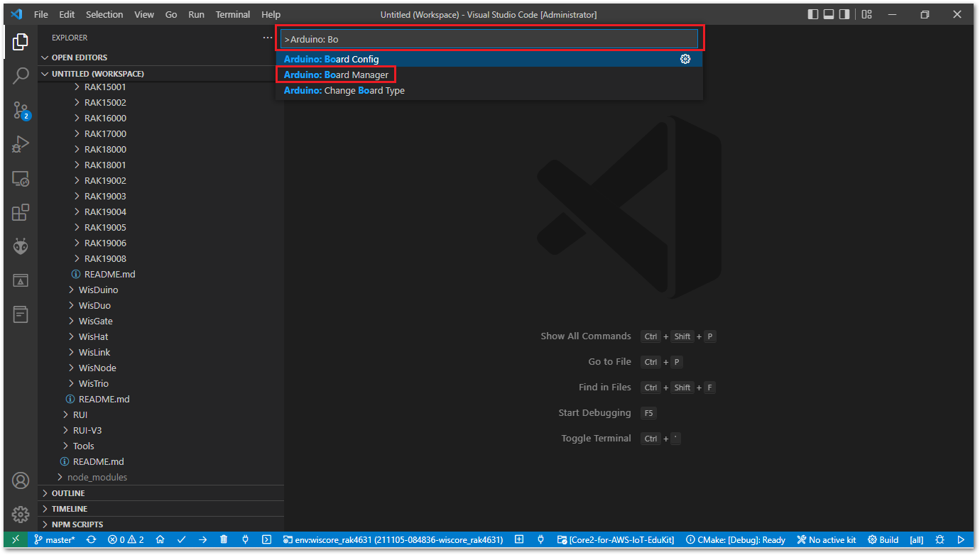Image resolution: width=980 pixels, height=555 pixels.
Task: Open README.md below WisTrio folder
Action: tap(161, 399)
